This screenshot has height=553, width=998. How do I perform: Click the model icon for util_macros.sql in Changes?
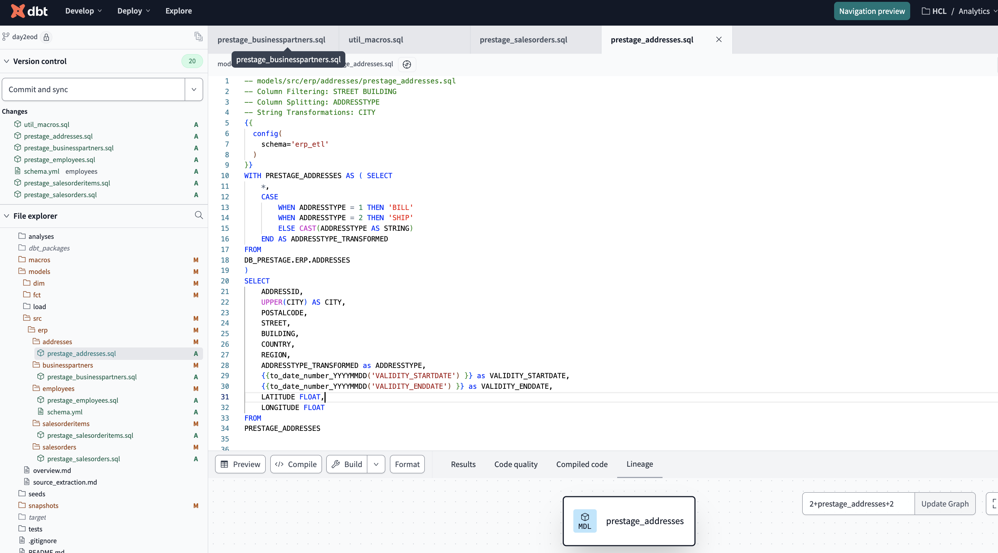click(18, 124)
